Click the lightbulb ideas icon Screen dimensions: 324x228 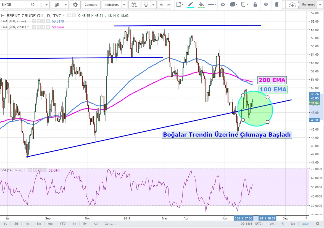pyautogui.click(x=146, y=5)
